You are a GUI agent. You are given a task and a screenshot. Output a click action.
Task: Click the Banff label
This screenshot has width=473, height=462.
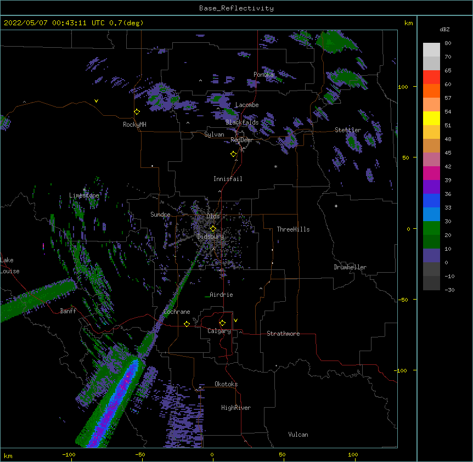pyautogui.click(x=68, y=311)
